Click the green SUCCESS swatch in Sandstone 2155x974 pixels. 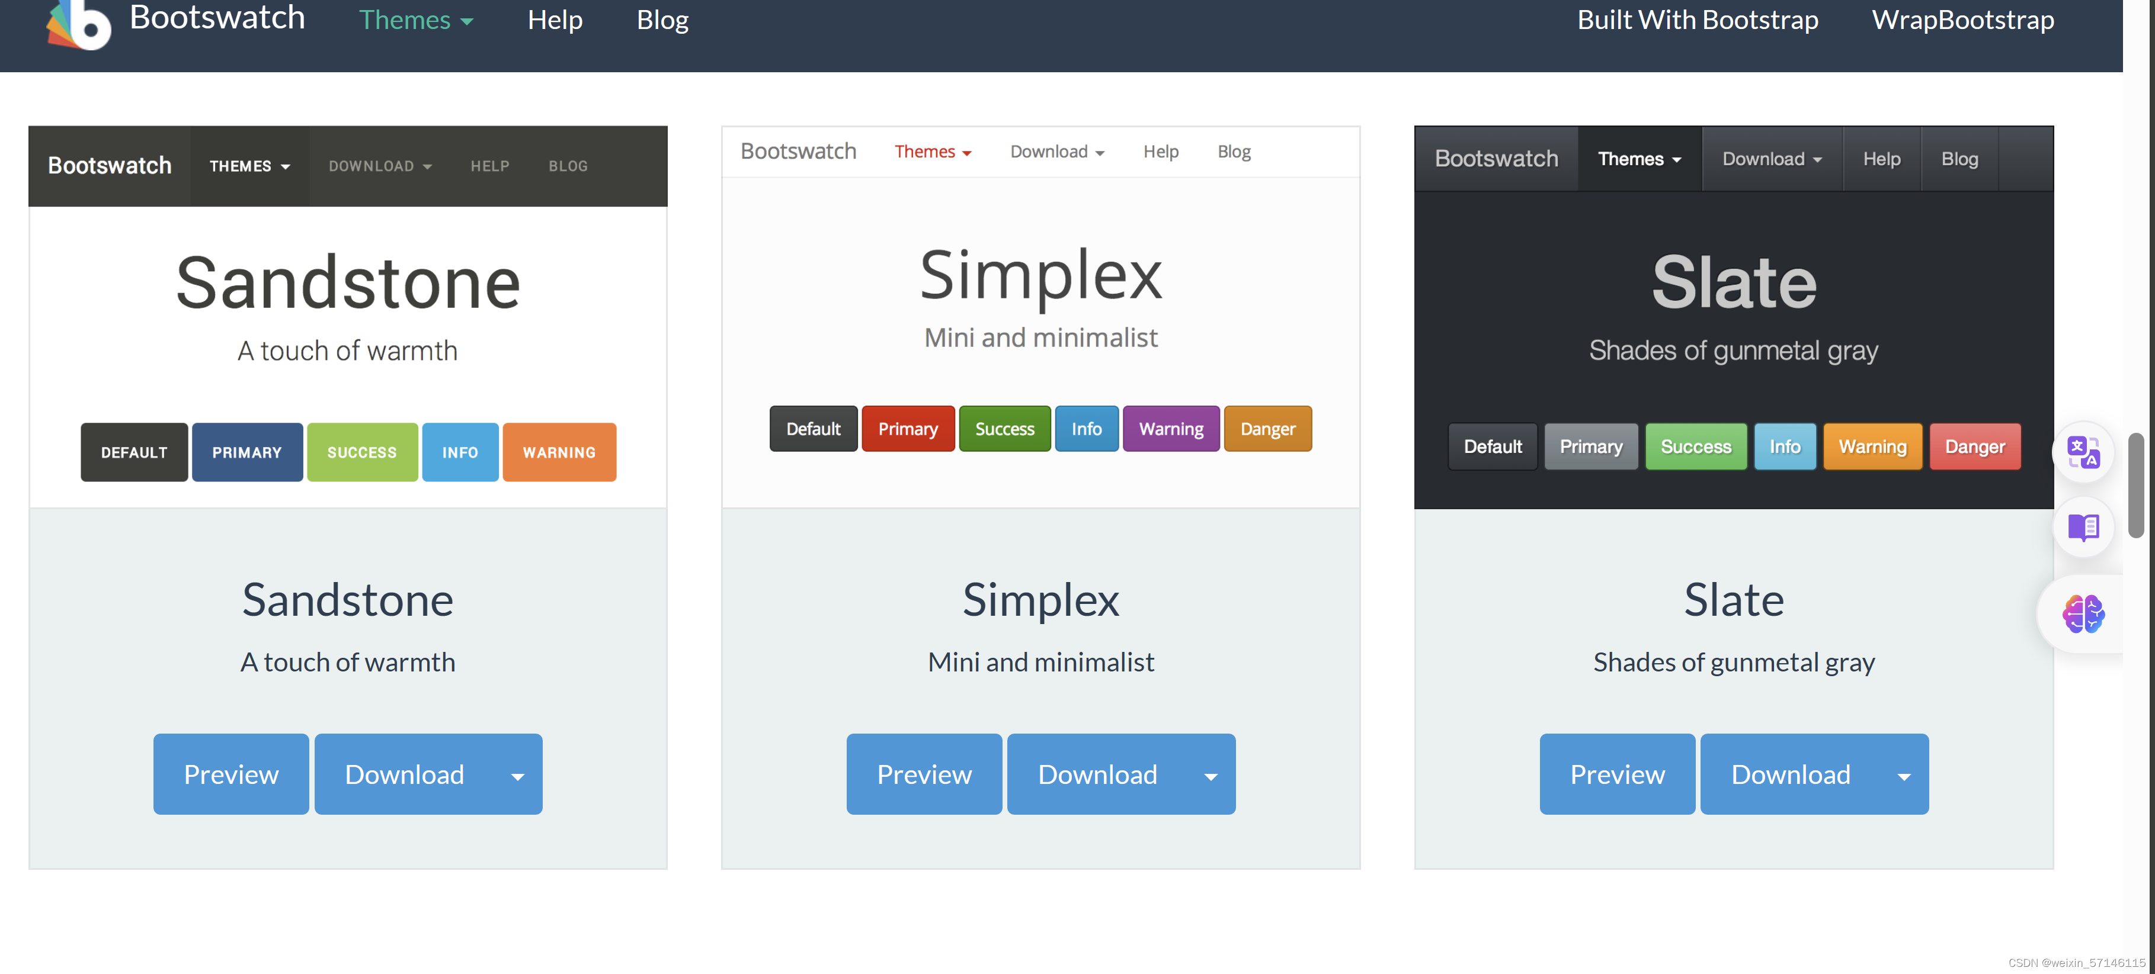361,452
